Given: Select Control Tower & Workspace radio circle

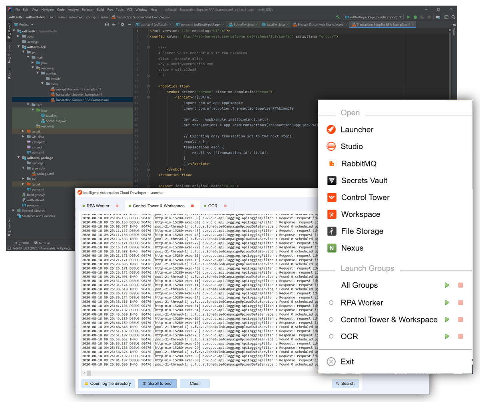Looking at the screenshot, I should 331,320.
